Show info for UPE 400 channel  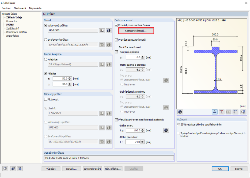click(x=109, y=127)
